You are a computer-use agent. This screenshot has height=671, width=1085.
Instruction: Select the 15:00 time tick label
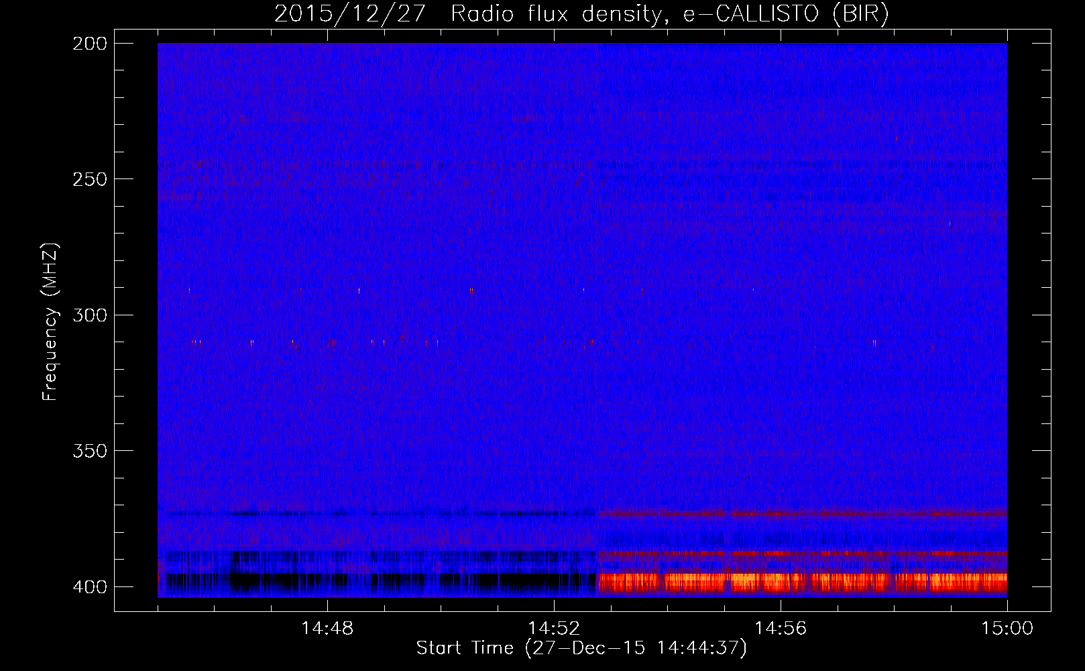(x=1007, y=629)
